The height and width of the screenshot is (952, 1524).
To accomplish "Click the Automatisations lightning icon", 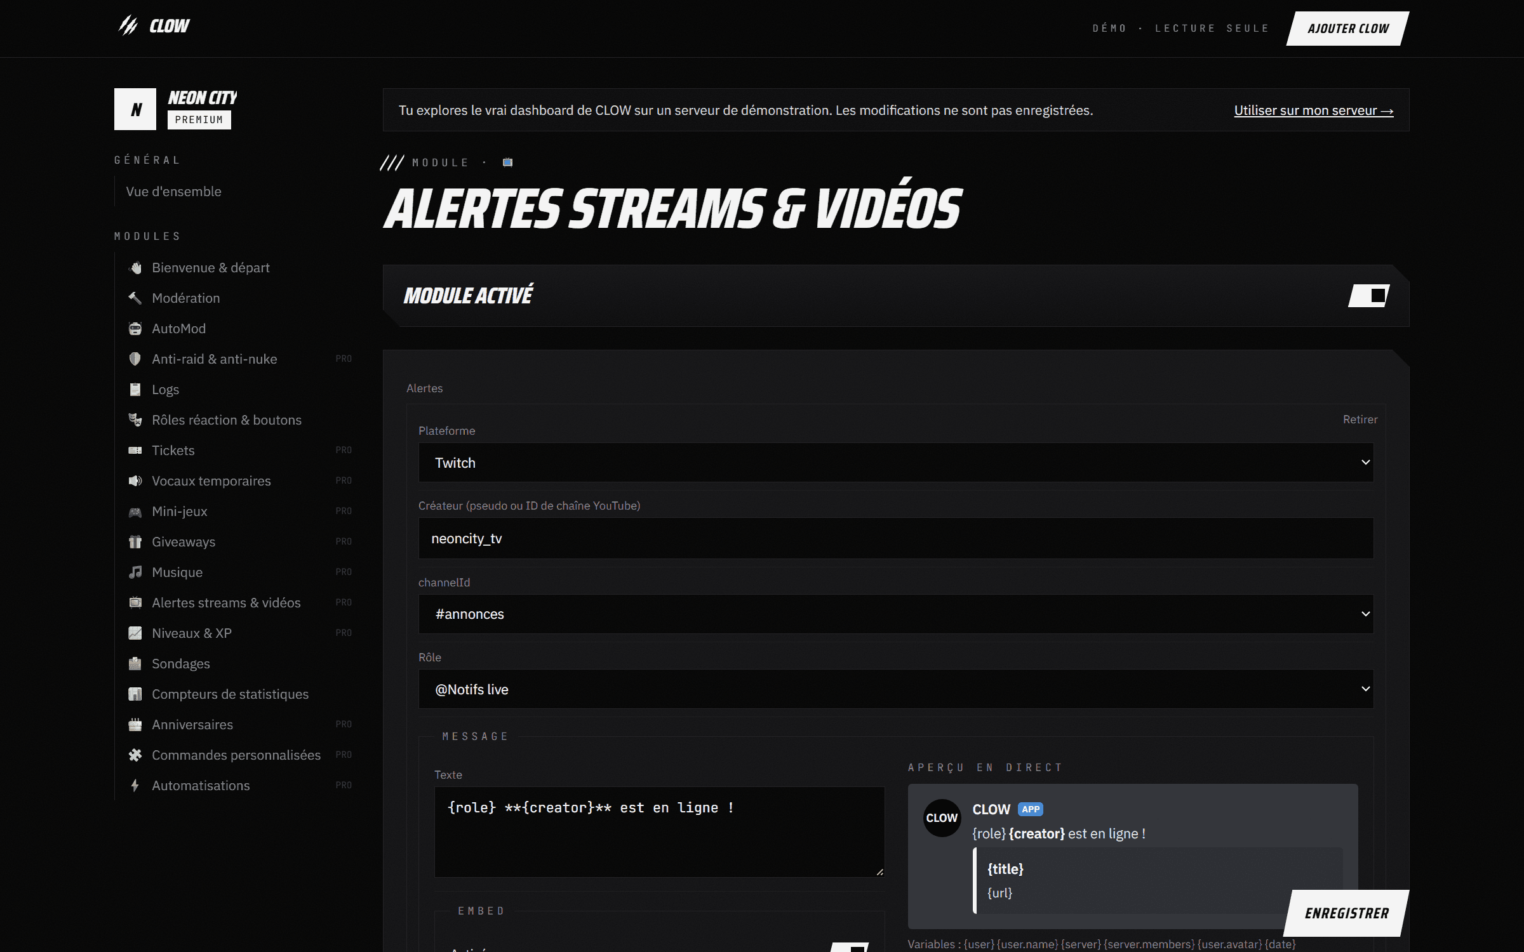I will click(135, 786).
